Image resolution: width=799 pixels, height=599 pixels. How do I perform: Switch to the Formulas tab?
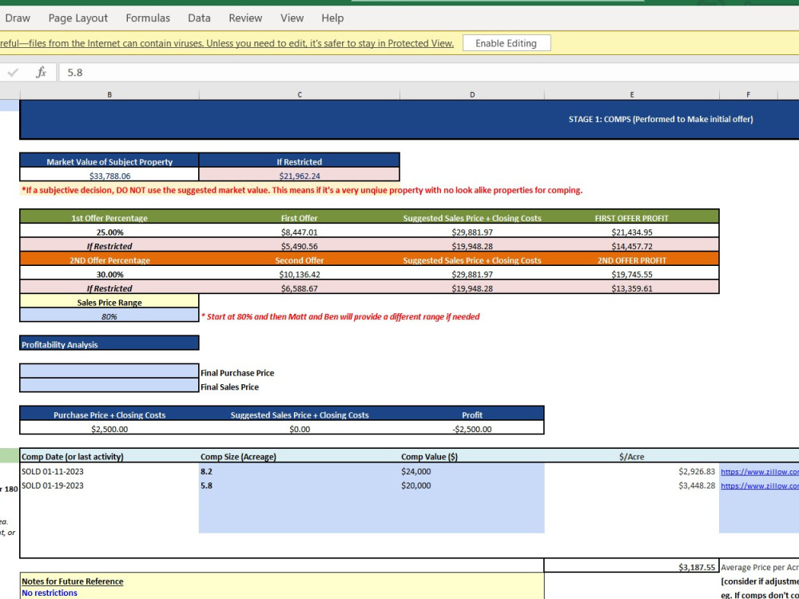click(148, 18)
